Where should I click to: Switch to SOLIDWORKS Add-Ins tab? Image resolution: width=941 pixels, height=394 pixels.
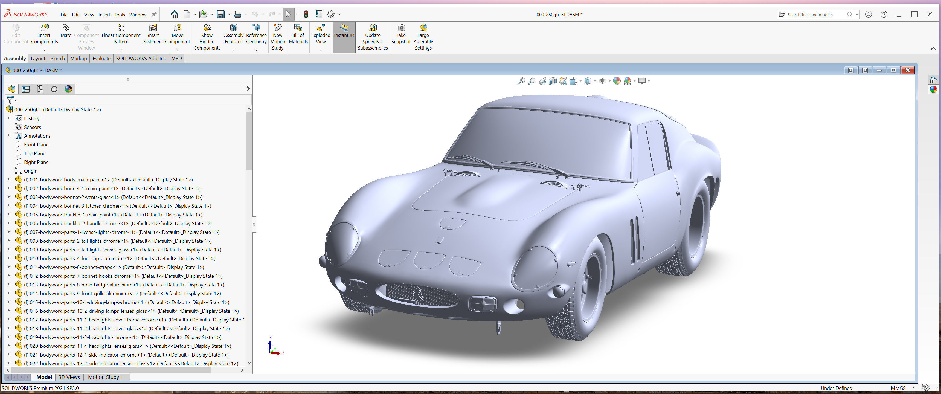point(141,59)
